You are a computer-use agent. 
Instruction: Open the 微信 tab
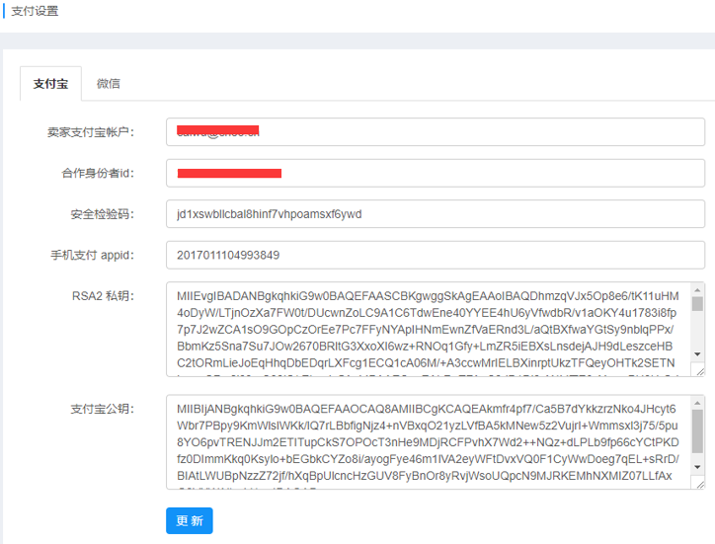click(x=109, y=84)
